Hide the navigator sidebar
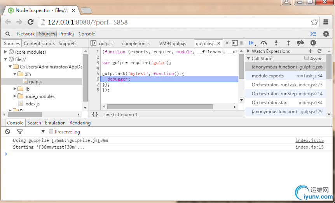This screenshot has width=335, height=203. tap(93, 43)
